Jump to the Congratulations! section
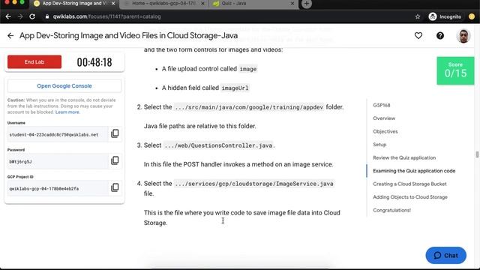 [x=391, y=210]
